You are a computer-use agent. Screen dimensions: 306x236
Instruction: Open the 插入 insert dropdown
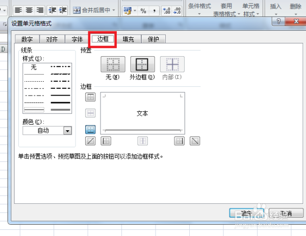275,9
